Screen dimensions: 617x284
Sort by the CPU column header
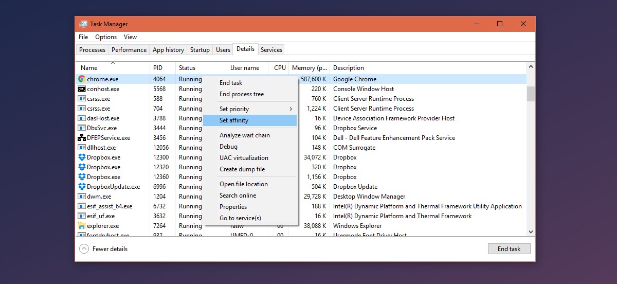[278, 68]
